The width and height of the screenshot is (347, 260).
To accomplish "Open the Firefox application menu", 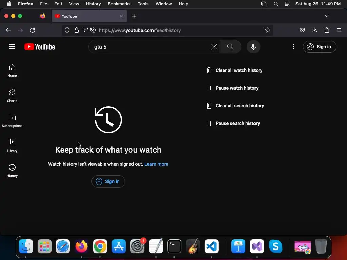I will (x=339, y=30).
